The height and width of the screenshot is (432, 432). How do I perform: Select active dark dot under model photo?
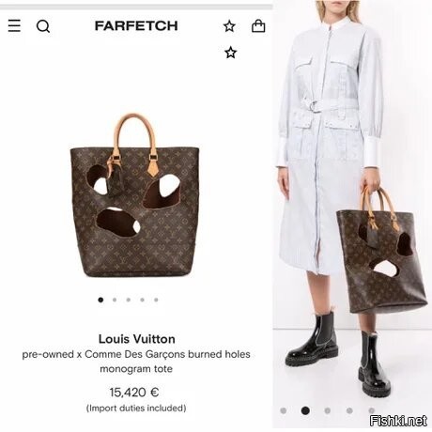coord(305,410)
